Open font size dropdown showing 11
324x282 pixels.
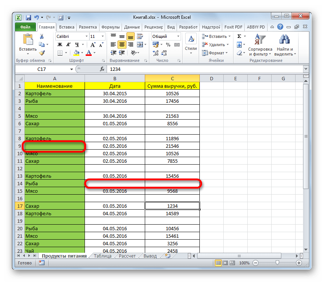(x=103, y=36)
